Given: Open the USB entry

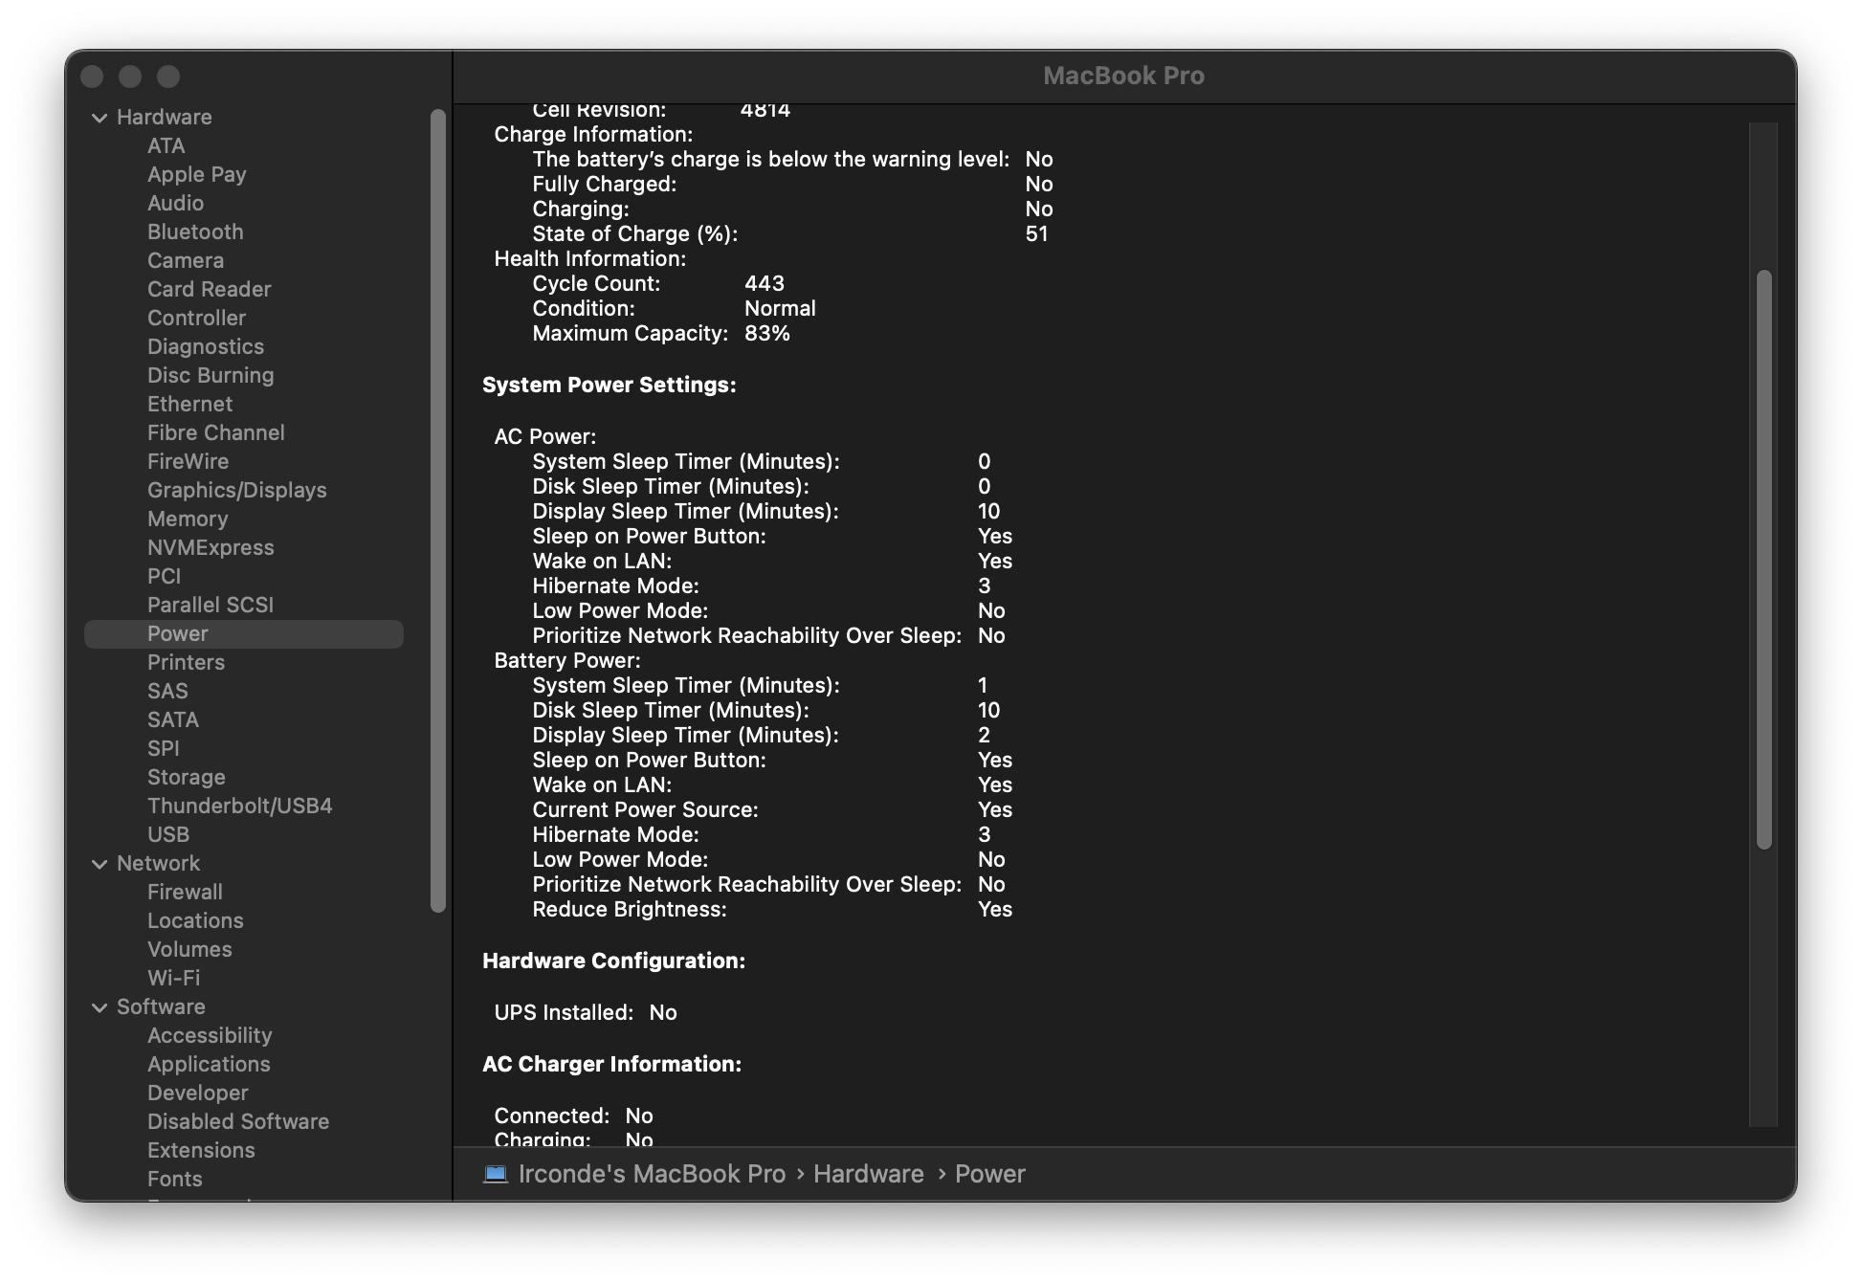Looking at the screenshot, I should (168, 834).
